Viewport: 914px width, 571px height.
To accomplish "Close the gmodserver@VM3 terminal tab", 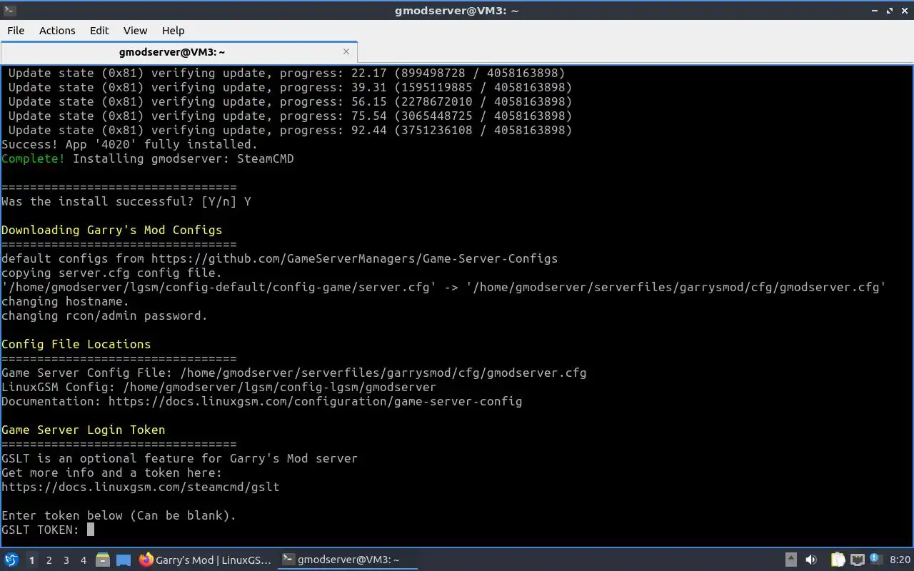I will click(346, 51).
